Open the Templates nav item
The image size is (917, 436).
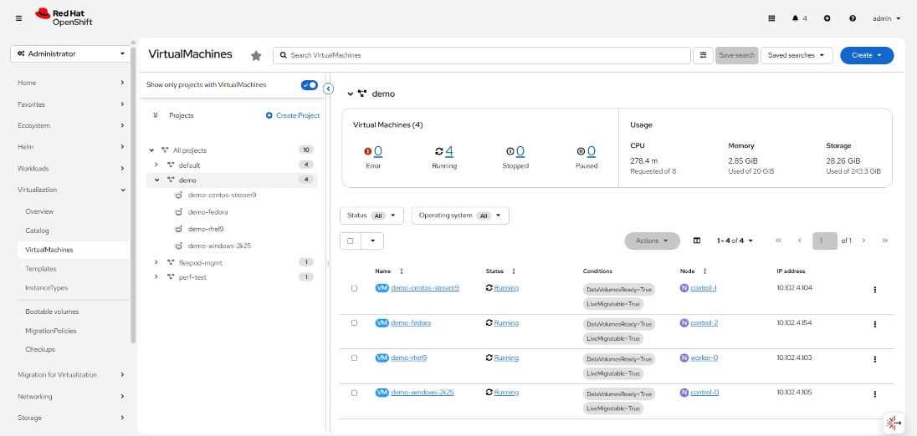coord(41,269)
